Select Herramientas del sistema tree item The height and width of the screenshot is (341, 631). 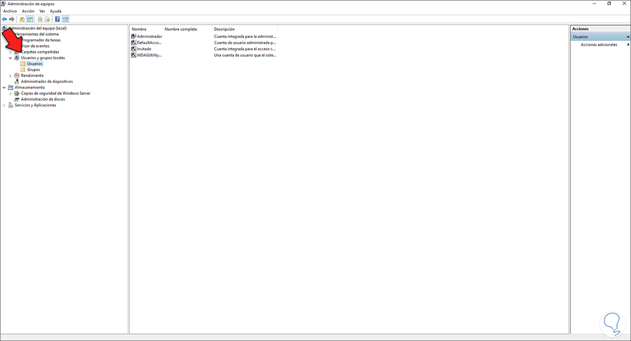pyautogui.click(x=37, y=34)
